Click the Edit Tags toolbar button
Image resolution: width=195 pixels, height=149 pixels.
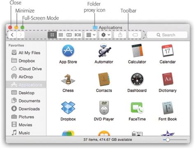click(x=135, y=35)
